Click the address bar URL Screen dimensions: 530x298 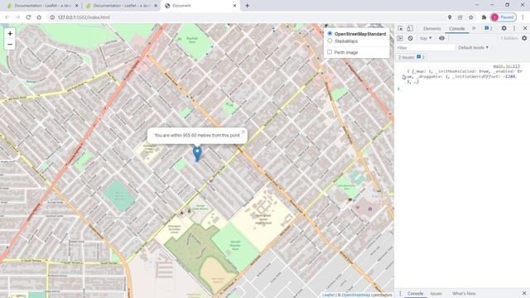(x=84, y=17)
